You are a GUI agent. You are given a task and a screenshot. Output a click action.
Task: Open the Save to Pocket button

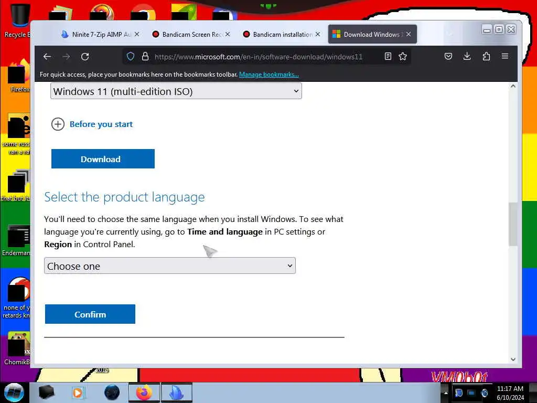click(x=448, y=56)
